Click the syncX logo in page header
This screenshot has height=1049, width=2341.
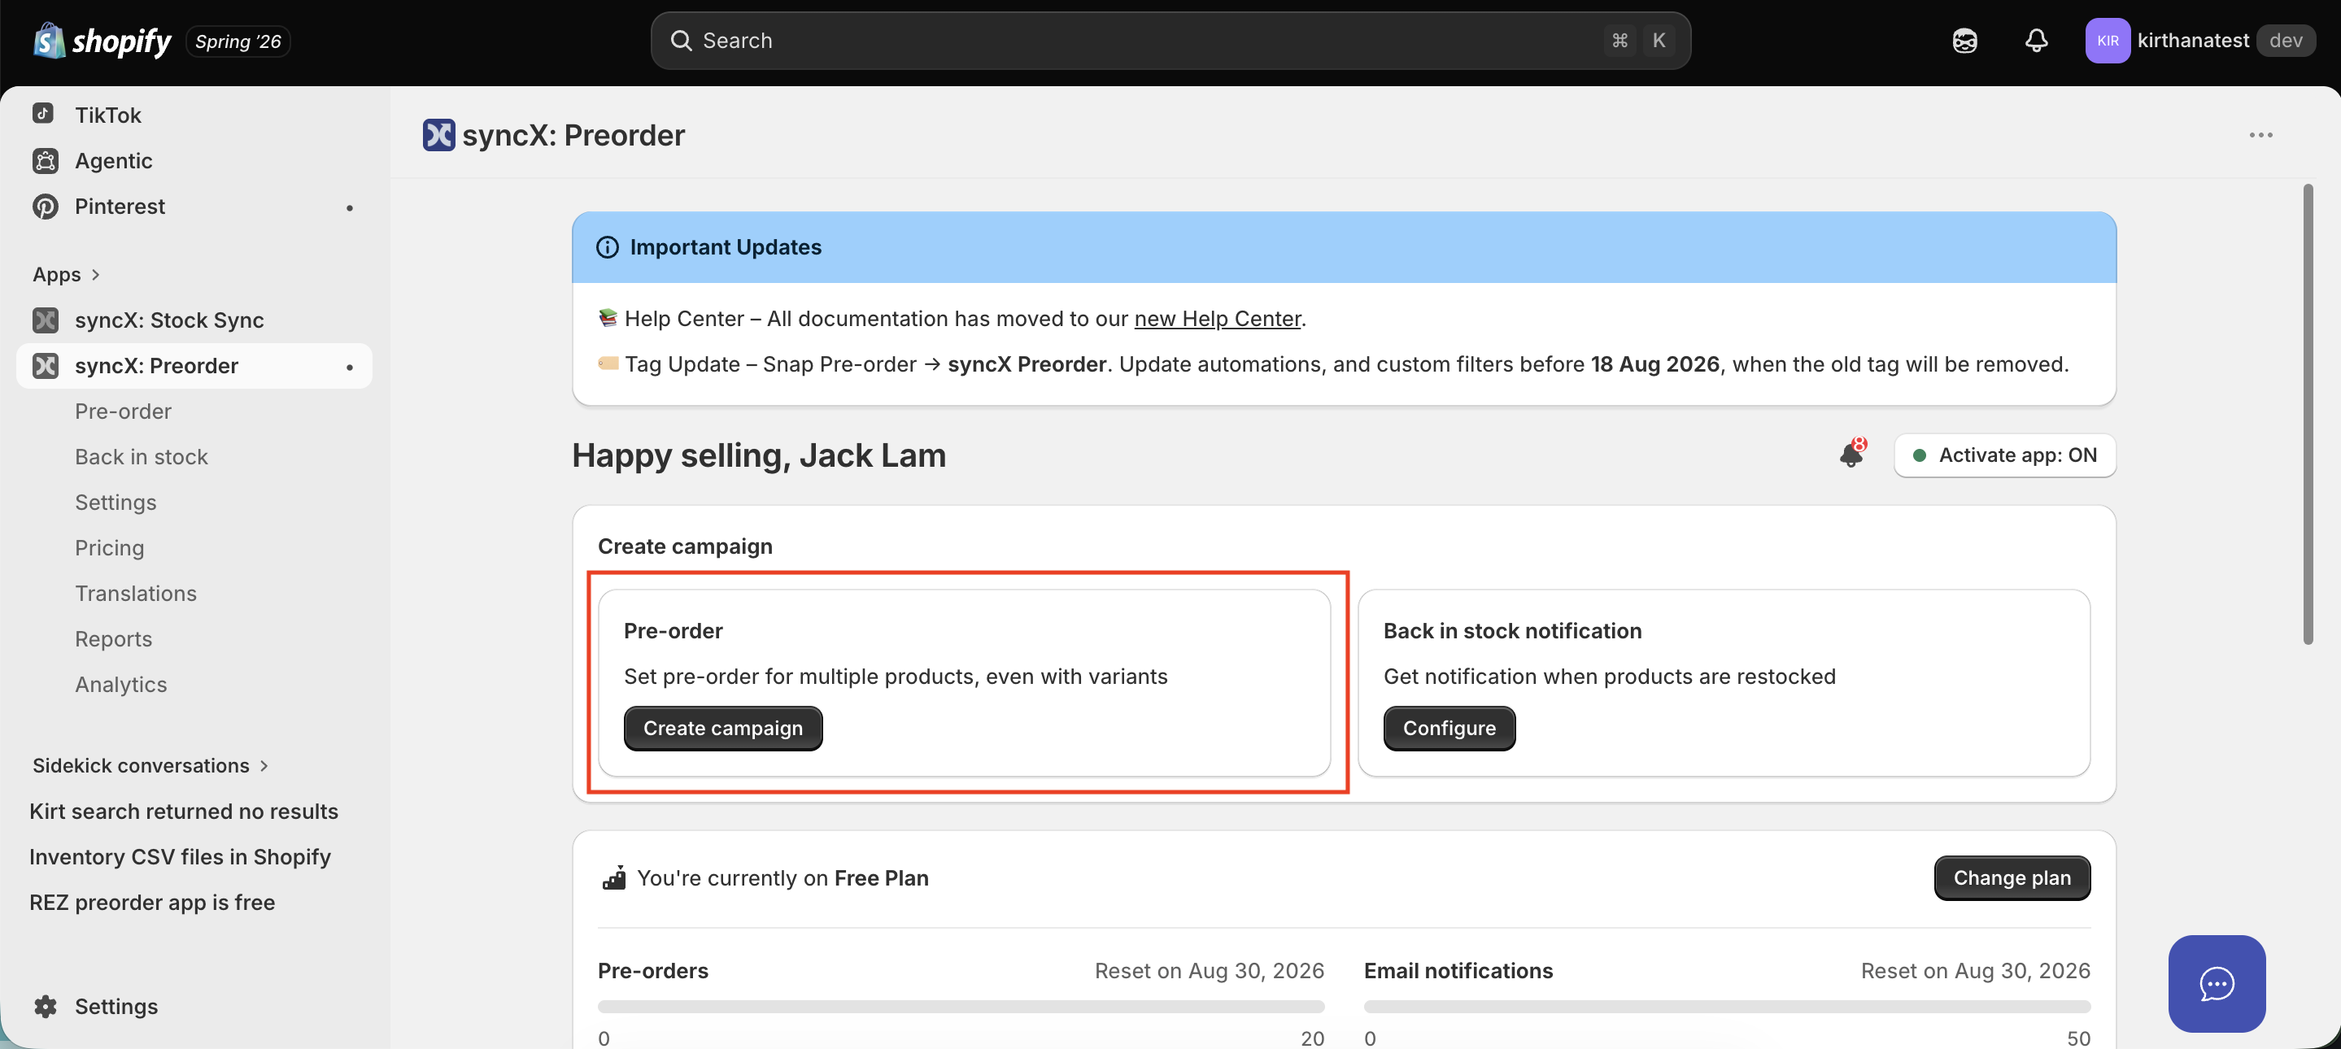point(439,134)
